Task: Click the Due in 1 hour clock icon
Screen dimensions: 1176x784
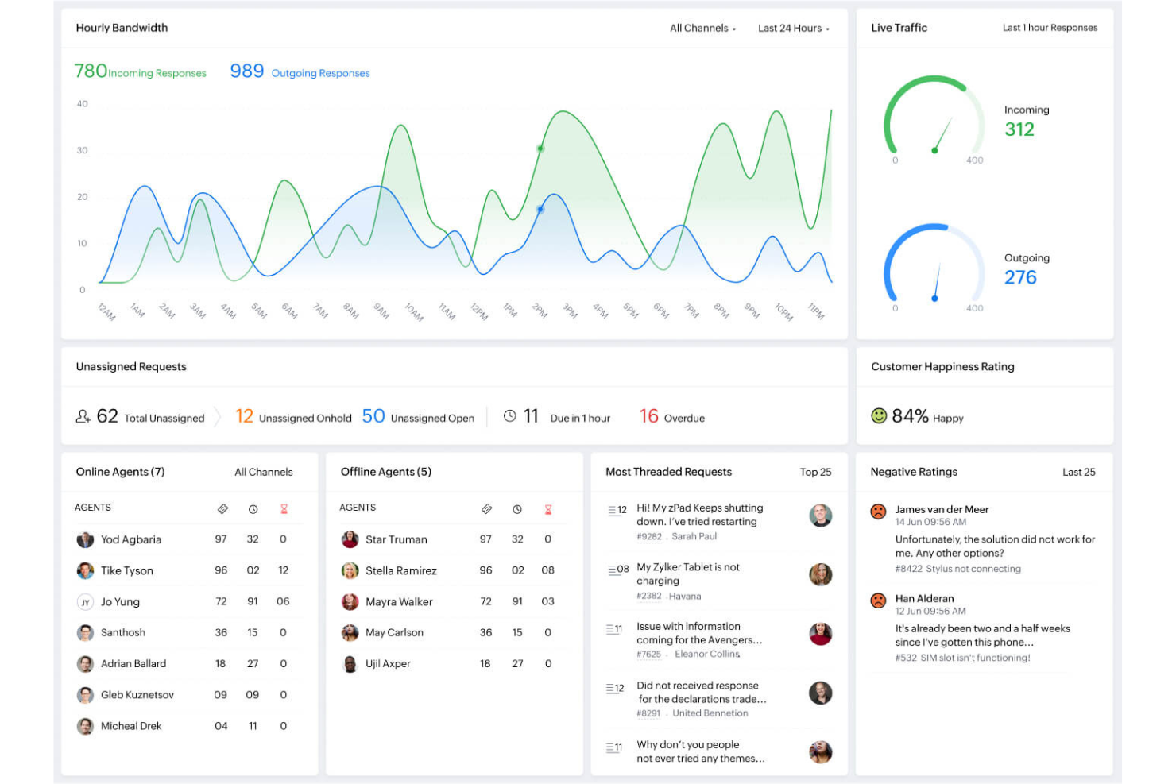Action: [x=510, y=416]
